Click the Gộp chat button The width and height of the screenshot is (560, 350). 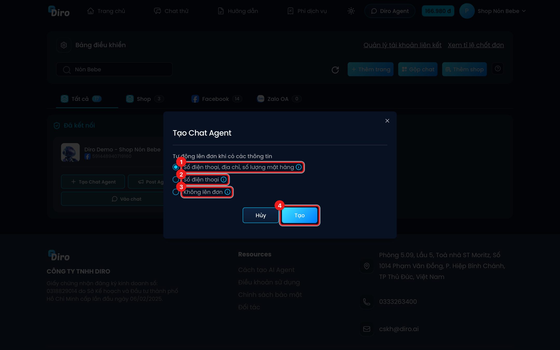(418, 69)
